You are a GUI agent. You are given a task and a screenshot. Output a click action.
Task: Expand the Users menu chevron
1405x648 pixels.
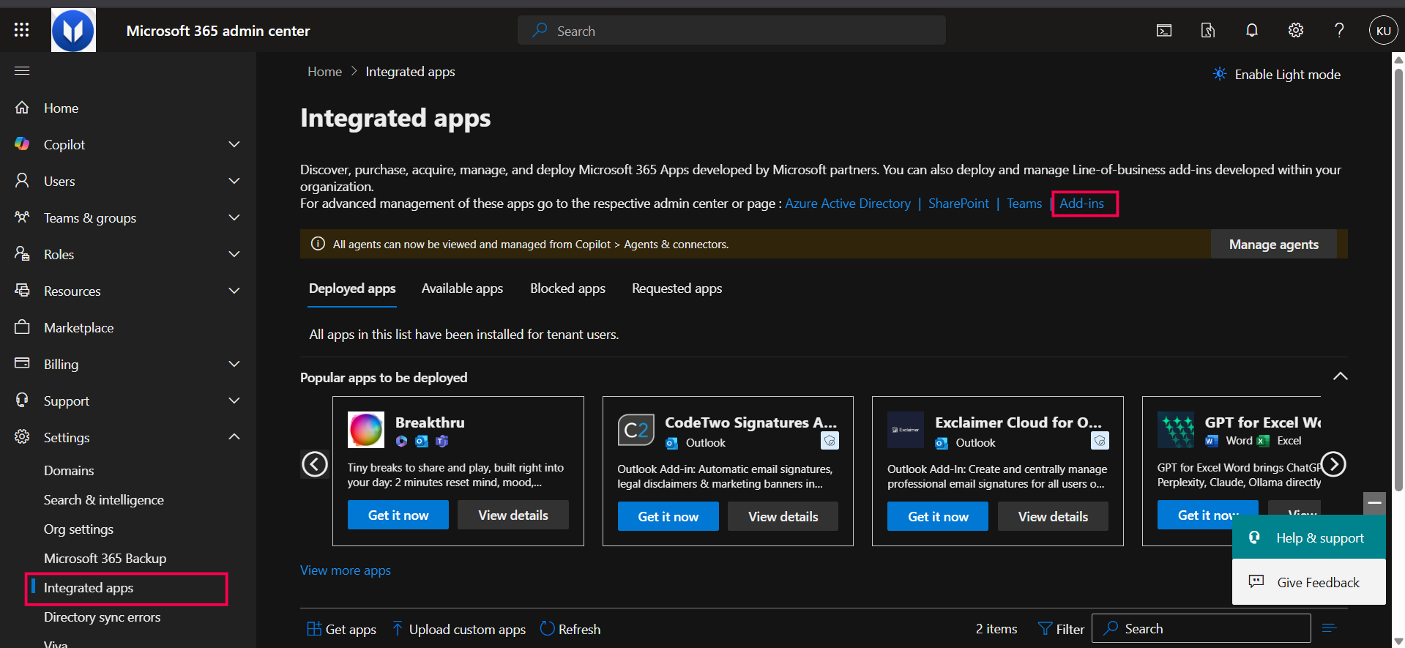234,181
